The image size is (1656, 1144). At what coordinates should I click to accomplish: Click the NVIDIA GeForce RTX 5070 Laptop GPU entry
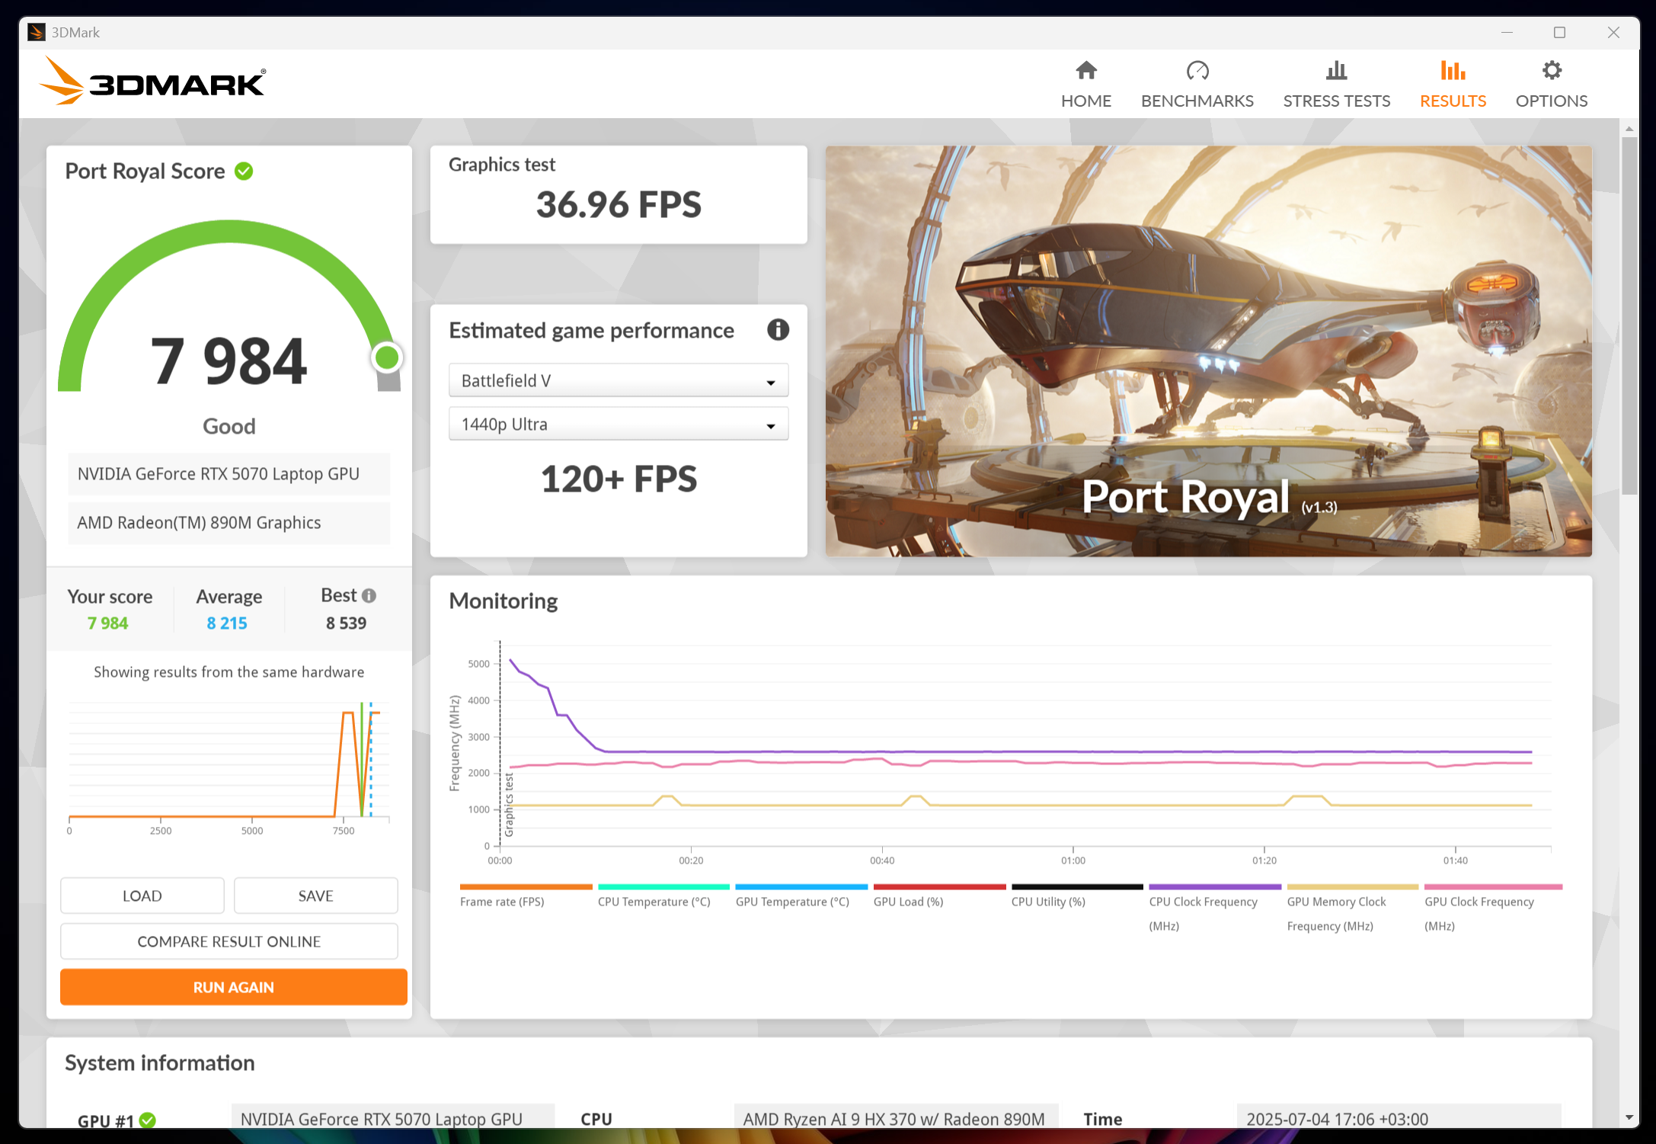coord(229,474)
